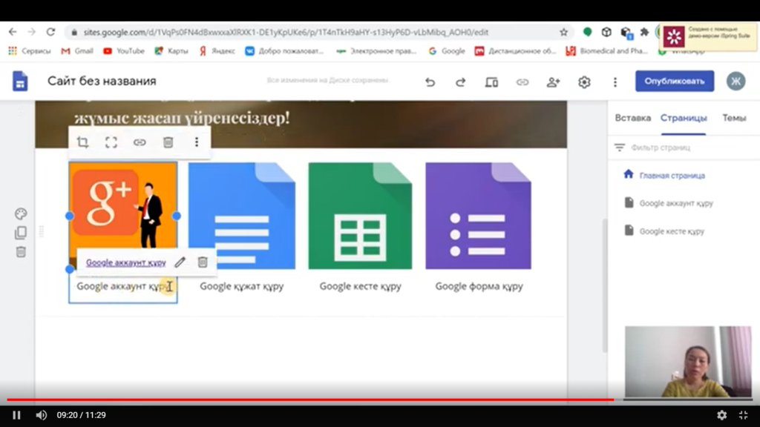Share the site with others
Image resolution: width=760 pixels, height=427 pixels.
click(553, 82)
